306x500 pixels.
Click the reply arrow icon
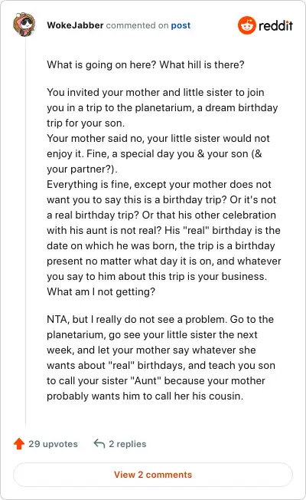pyautogui.click(x=99, y=443)
